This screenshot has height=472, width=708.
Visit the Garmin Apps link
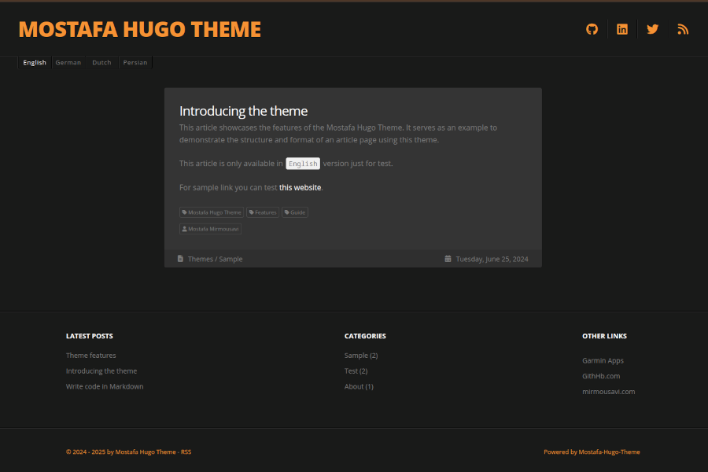pyautogui.click(x=603, y=360)
